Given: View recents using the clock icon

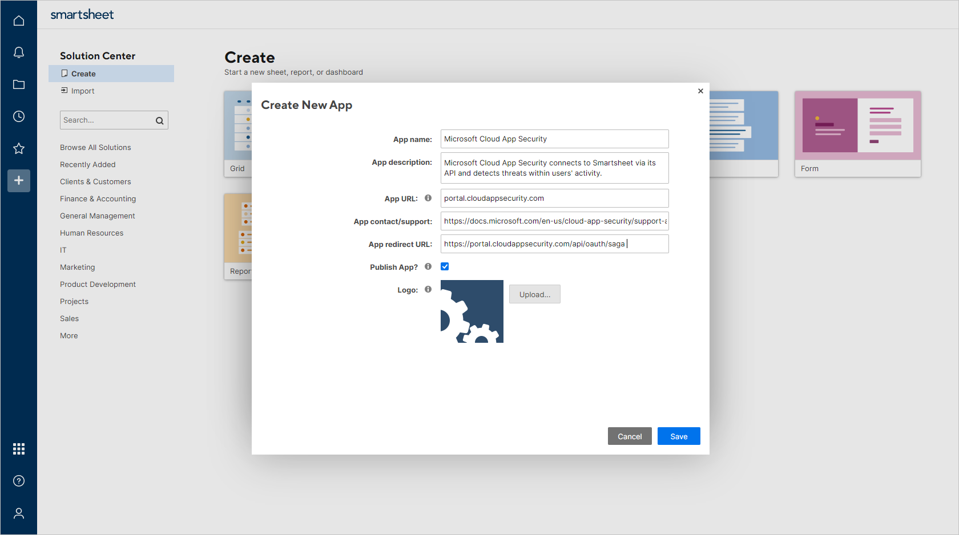Looking at the screenshot, I should tap(19, 116).
